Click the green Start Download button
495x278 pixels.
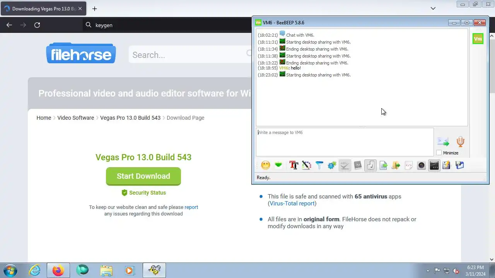pyautogui.click(x=143, y=176)
